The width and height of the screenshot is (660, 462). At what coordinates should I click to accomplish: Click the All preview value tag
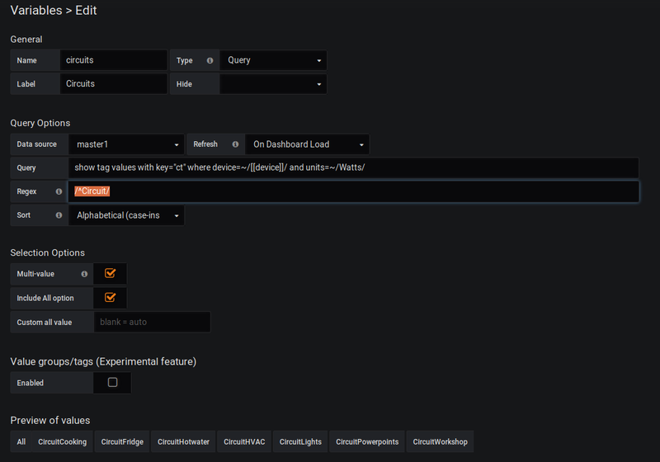(21, 441)
